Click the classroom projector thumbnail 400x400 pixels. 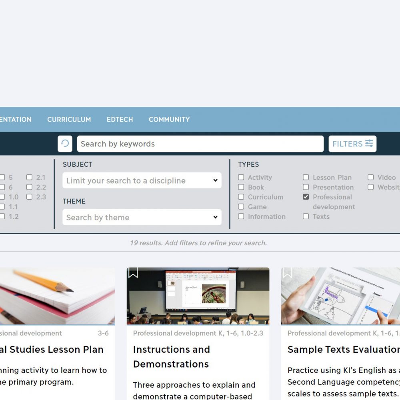pyautogui.click(x=198, y=296)
